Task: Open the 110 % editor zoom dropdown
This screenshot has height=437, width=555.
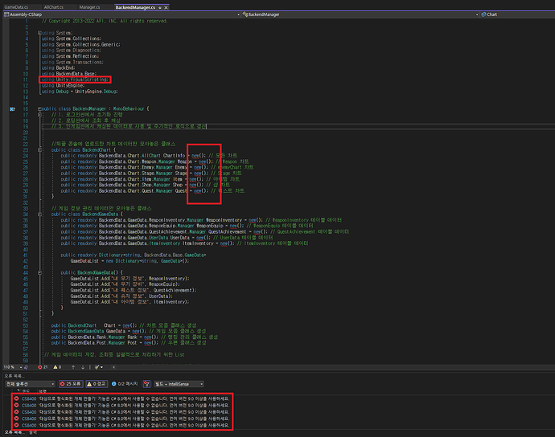Action: [13, 367]
